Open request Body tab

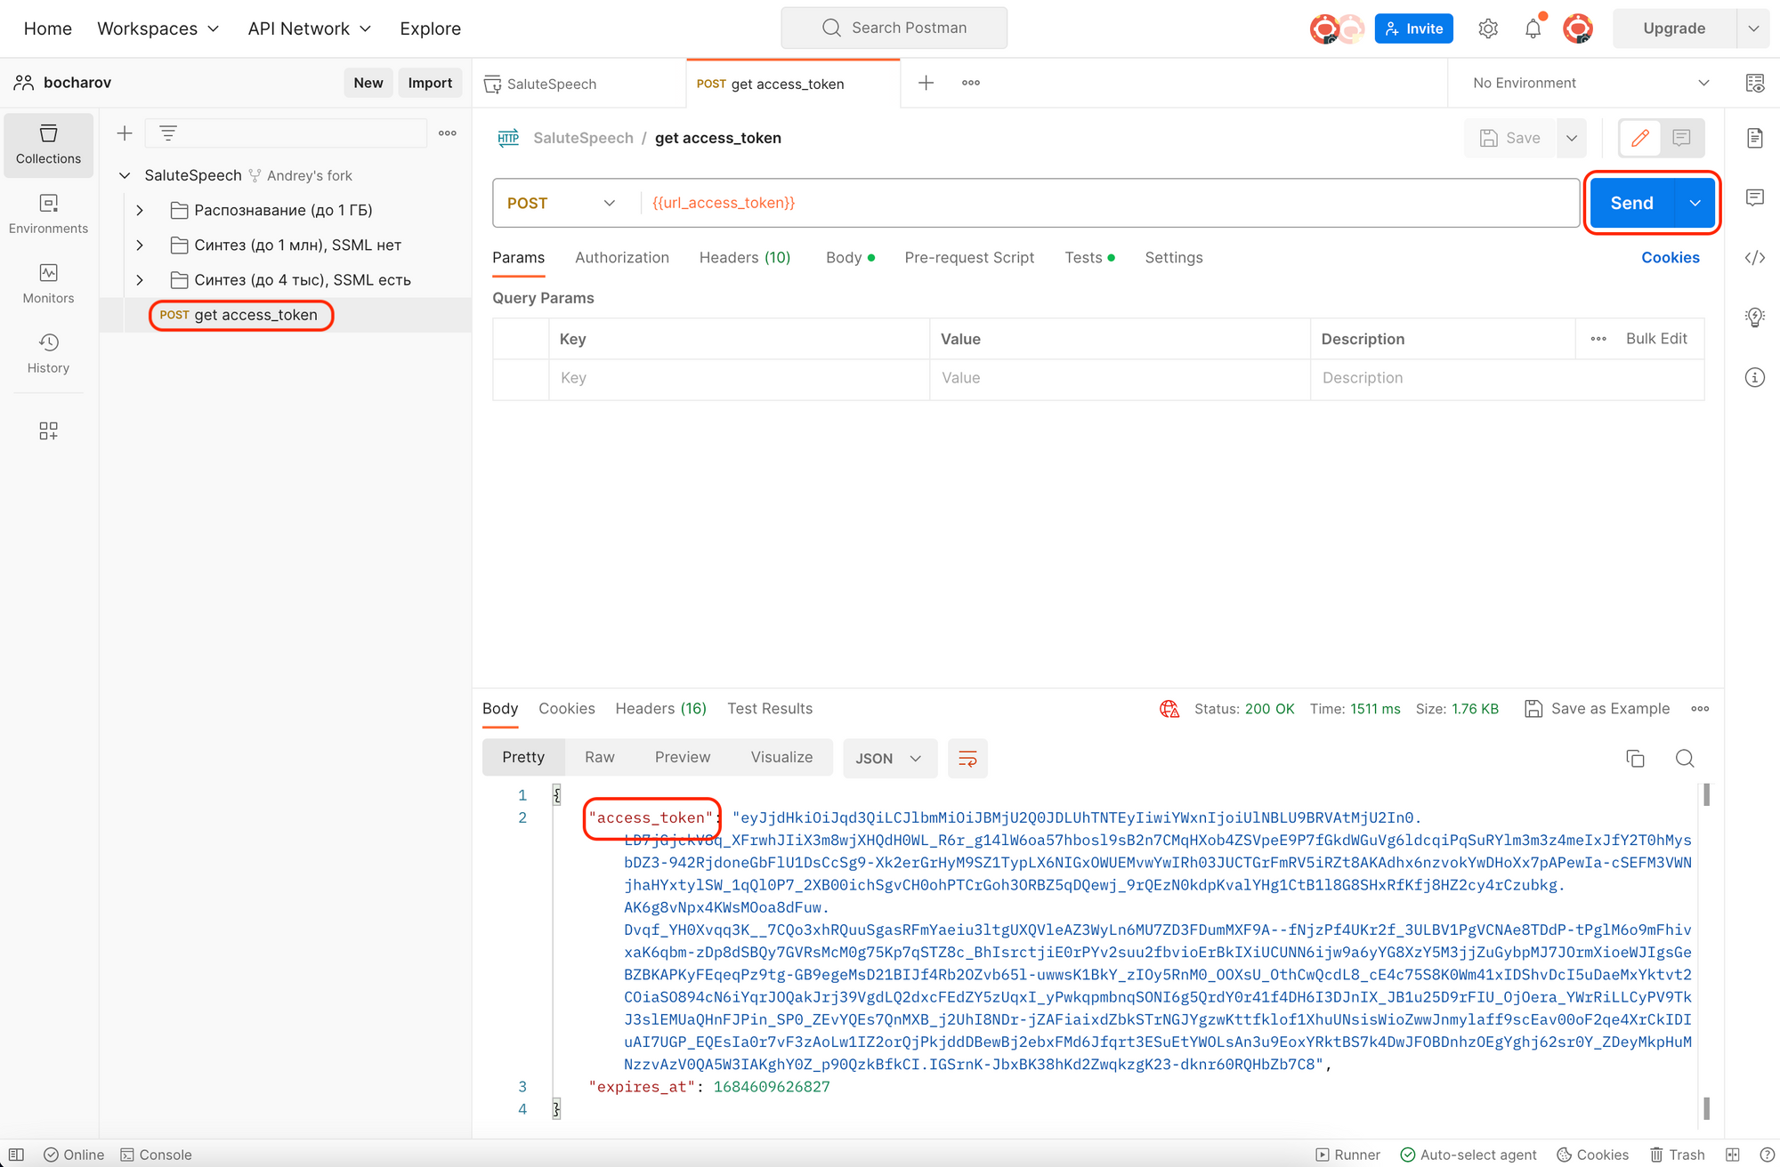(x=849, y=258)
